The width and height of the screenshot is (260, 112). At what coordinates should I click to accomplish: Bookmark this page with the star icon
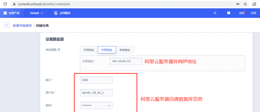[x=245, y=4]
